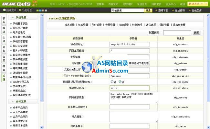
Task: Open the 会员设置 config tab
Action: point(110,25)
